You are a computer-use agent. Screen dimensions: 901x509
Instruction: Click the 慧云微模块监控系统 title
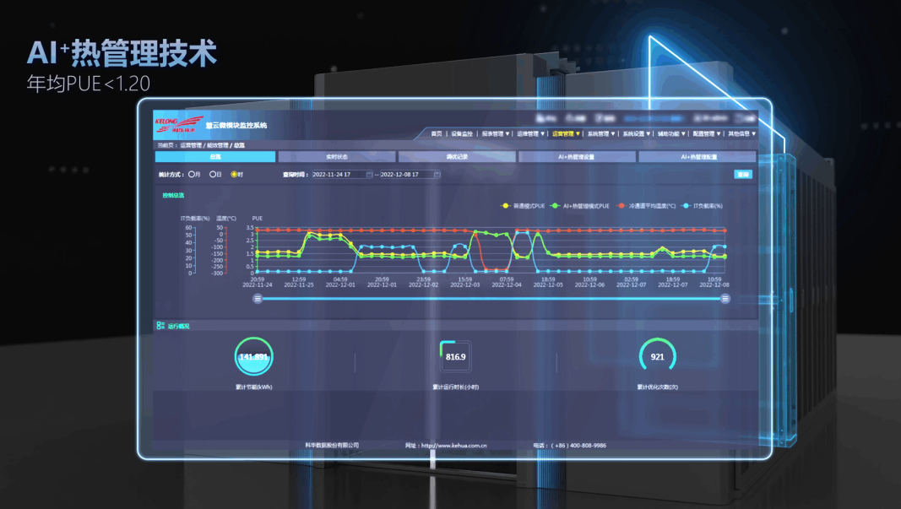pyautogui.click(x=236, y=125)
